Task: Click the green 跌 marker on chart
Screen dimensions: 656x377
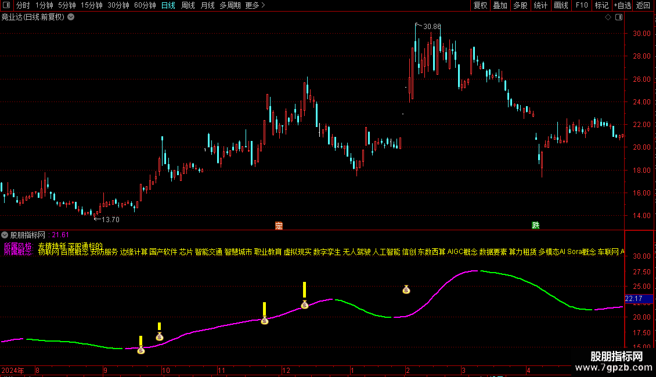Action: click(535, 226)
